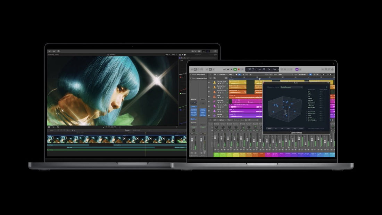Open the Smart Controls icon in Logic Pro

(207, 69)
